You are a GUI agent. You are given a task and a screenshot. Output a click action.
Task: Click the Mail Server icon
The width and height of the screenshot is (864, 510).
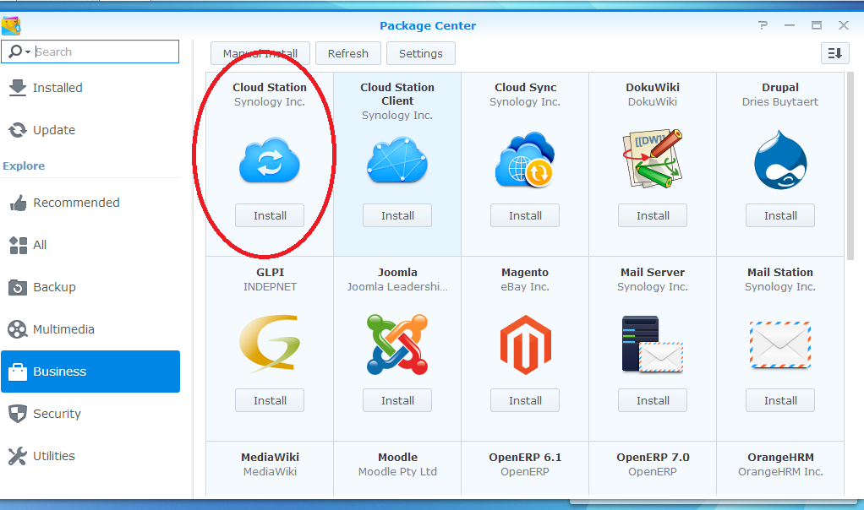point(653,345)
